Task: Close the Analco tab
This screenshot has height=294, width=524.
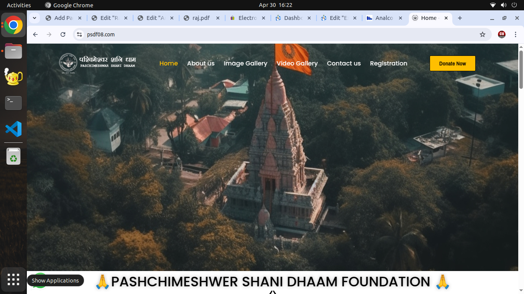Action: tap(401, 18)
